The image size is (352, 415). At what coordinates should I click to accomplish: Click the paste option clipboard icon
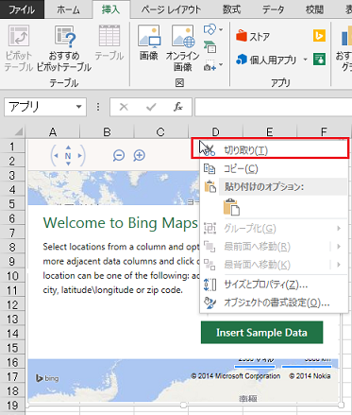click(231, 207)
